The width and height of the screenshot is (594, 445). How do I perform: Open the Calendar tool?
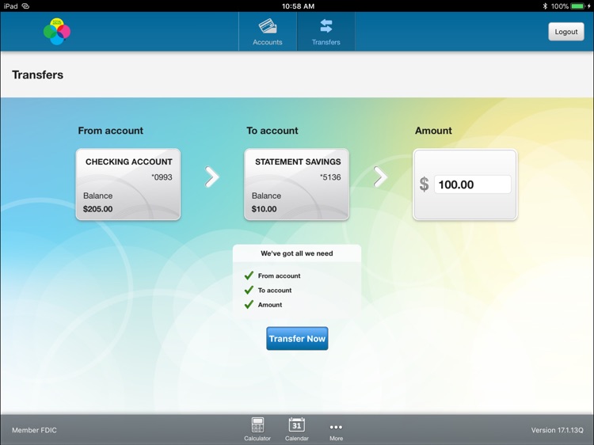tap(297, 429)
